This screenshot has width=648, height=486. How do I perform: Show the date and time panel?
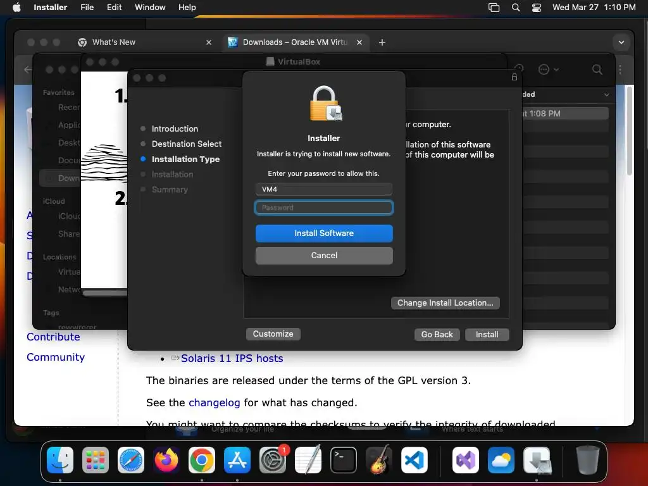click(594, 7)
